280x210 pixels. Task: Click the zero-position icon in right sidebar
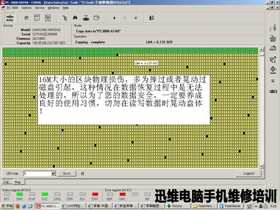[273, 70]
